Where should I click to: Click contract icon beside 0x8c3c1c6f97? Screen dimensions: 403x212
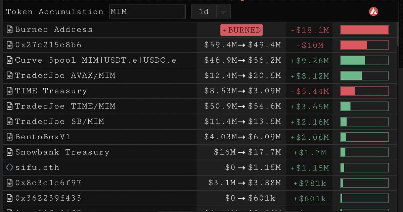pyautogui.click(x=10, y=183)
